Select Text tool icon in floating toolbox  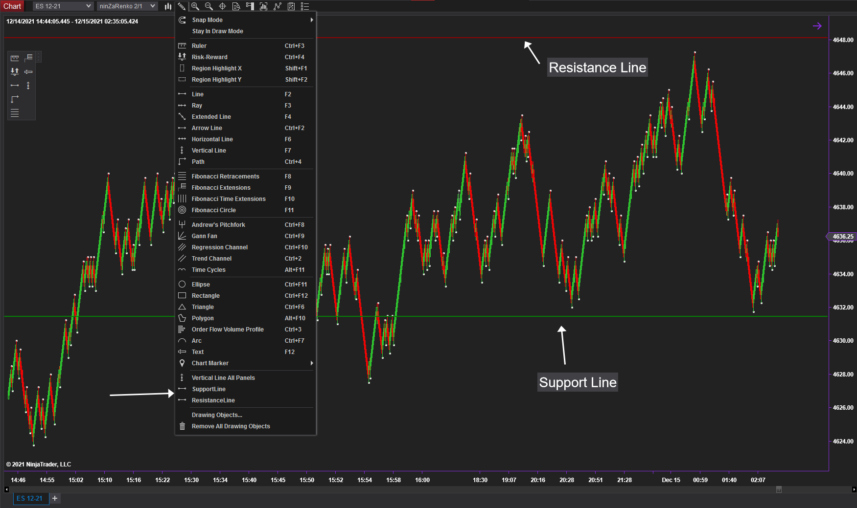coord(28,71)
